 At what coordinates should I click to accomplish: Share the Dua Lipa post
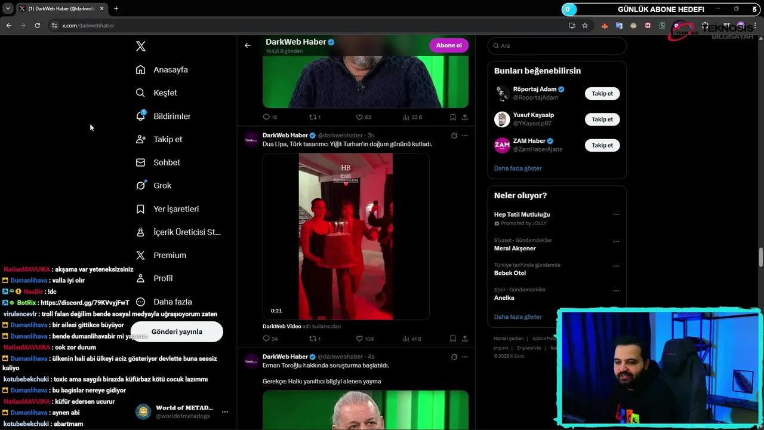click(x=465, y=339)
